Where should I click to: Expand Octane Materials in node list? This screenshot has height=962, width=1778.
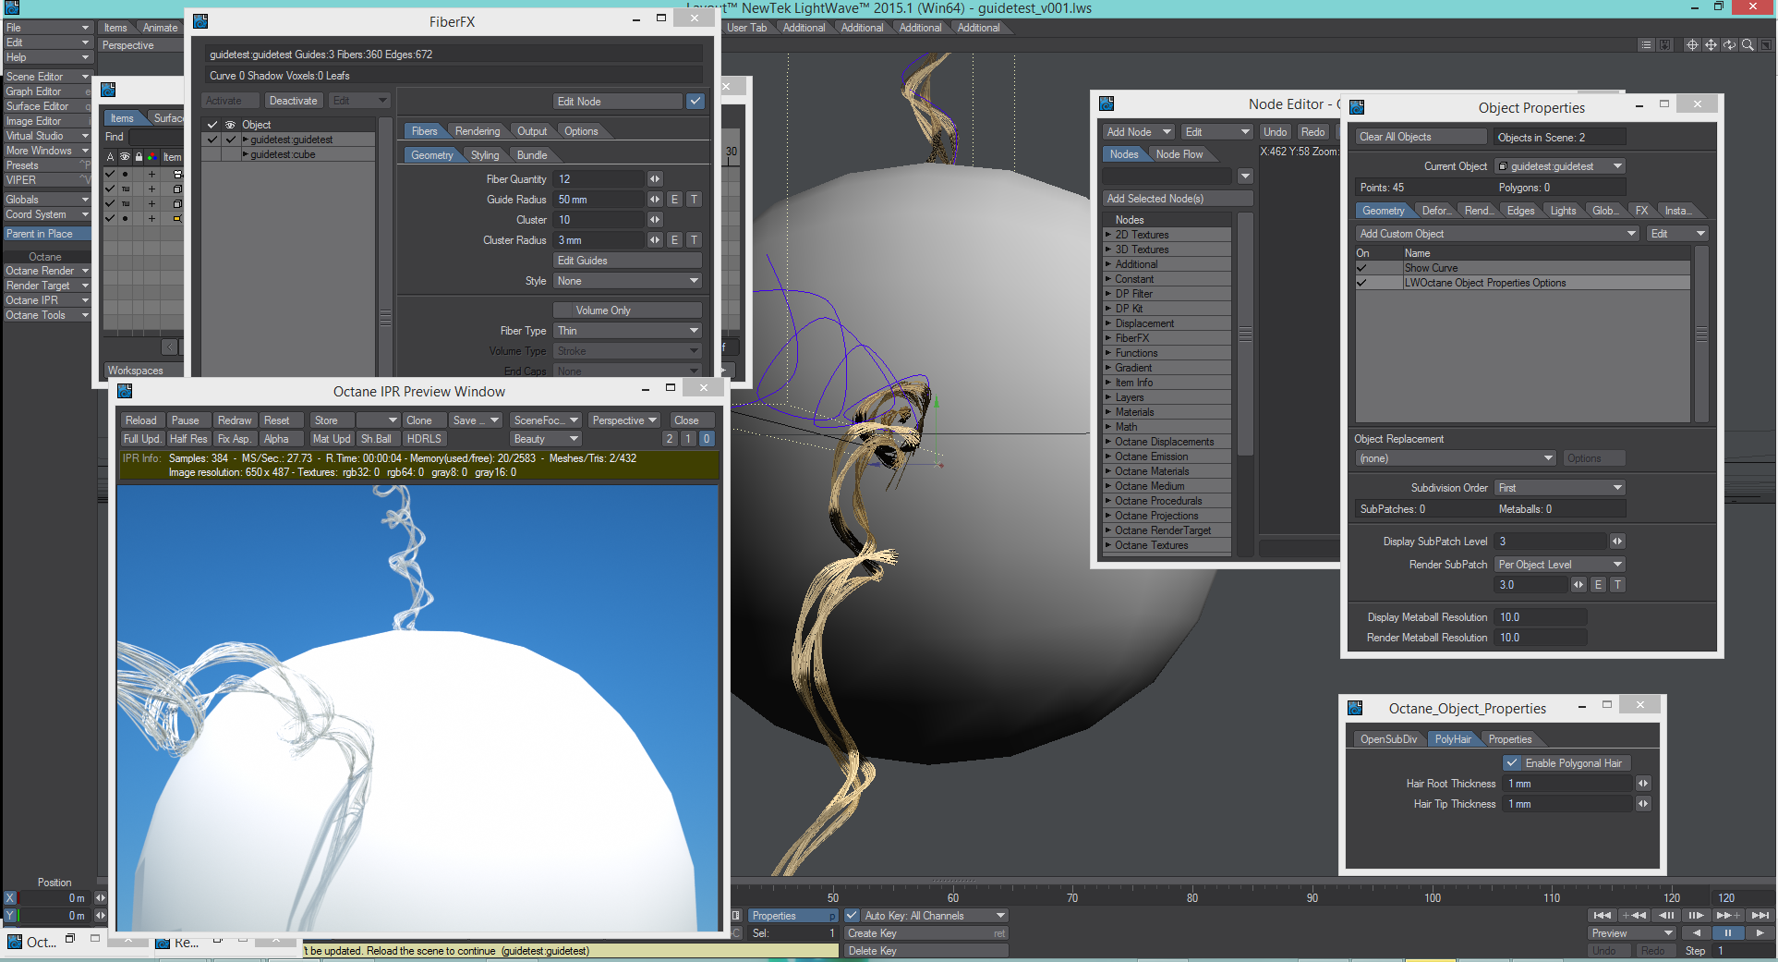1108,471
